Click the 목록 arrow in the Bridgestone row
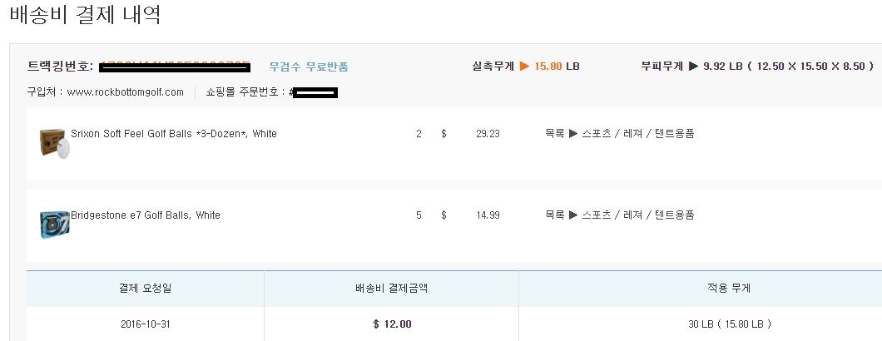Image resolution: width=882 pixels, height=341 pixels. (572, 215)
